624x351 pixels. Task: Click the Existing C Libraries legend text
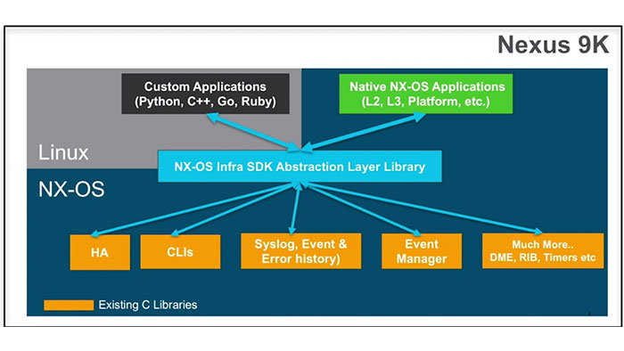[148, 305]
